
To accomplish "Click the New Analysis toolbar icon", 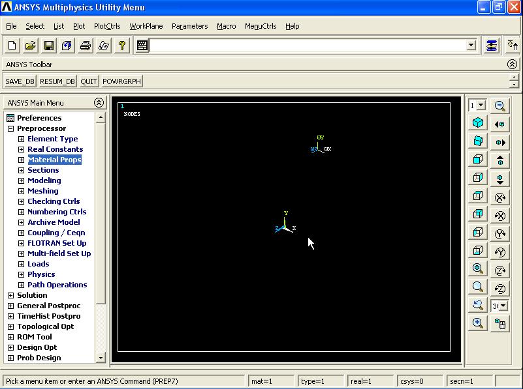I will click(12, 46).
